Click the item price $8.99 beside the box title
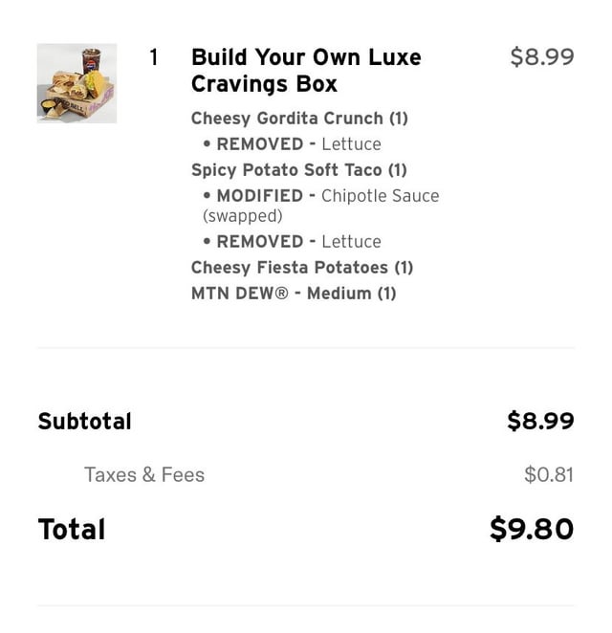Screen dimensions: 612x633 [x=542, y=56]
